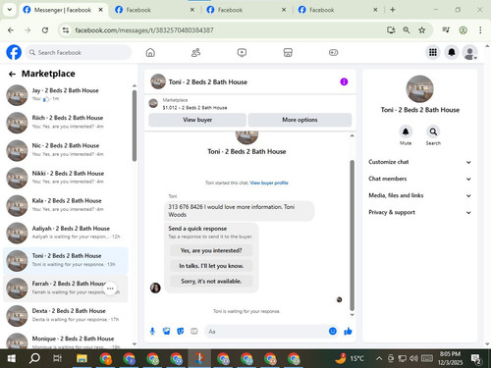Switch to the fourth Facebook browser tab
The image size is (491, 368).
[x=337, y=10]
